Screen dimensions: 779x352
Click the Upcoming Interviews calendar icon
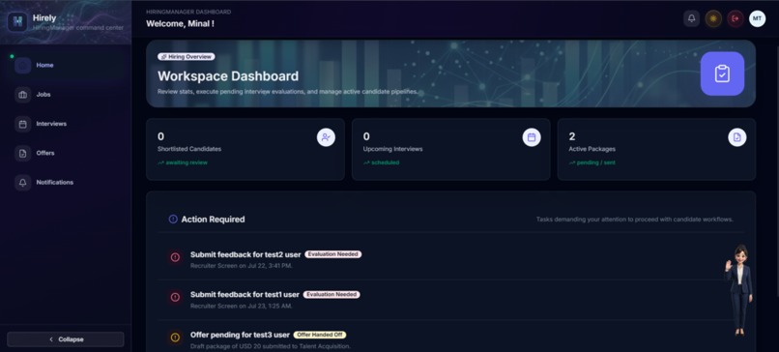coord(532,137)
